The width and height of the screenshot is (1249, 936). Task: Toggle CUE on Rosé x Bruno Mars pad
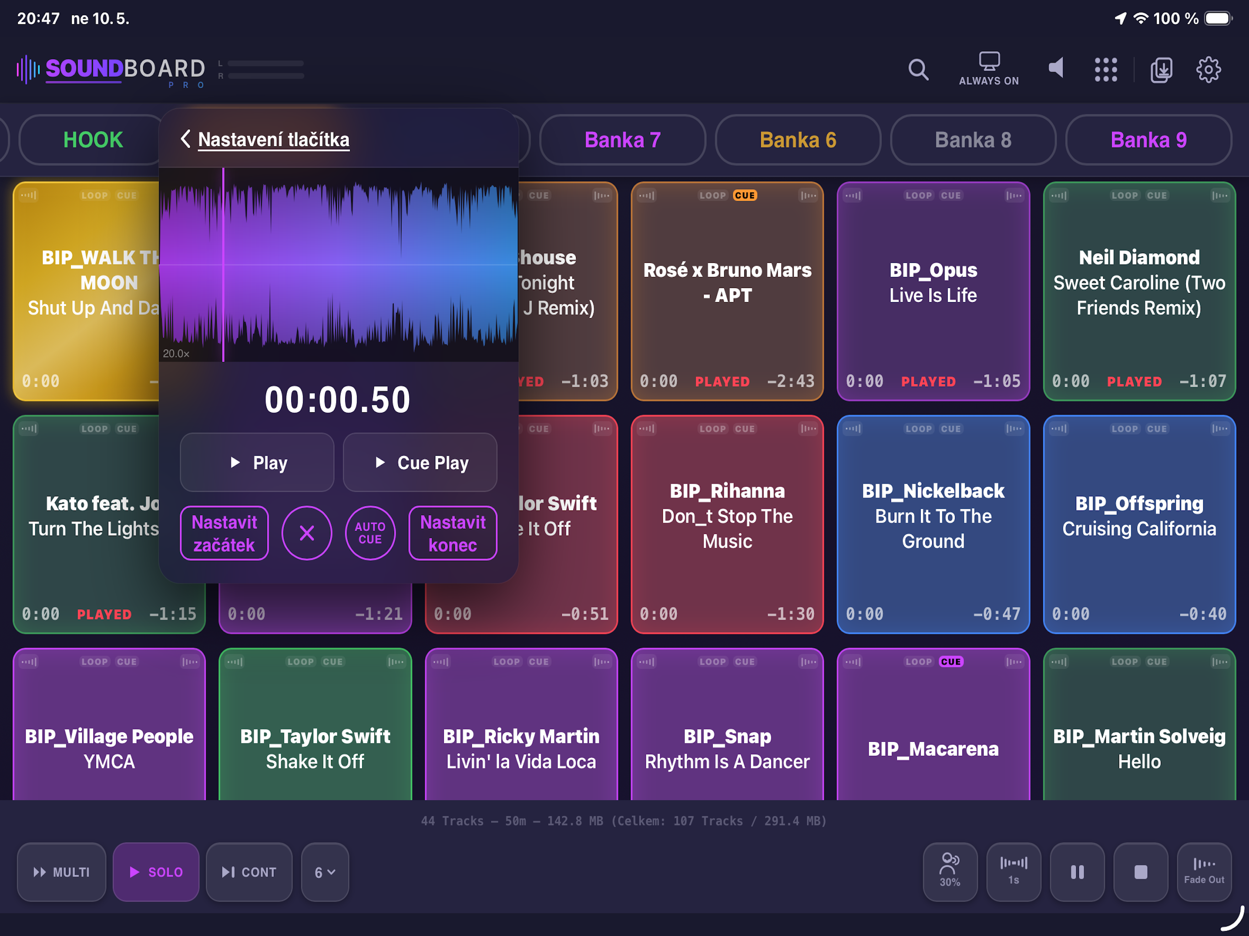click(x=745, y=195)
